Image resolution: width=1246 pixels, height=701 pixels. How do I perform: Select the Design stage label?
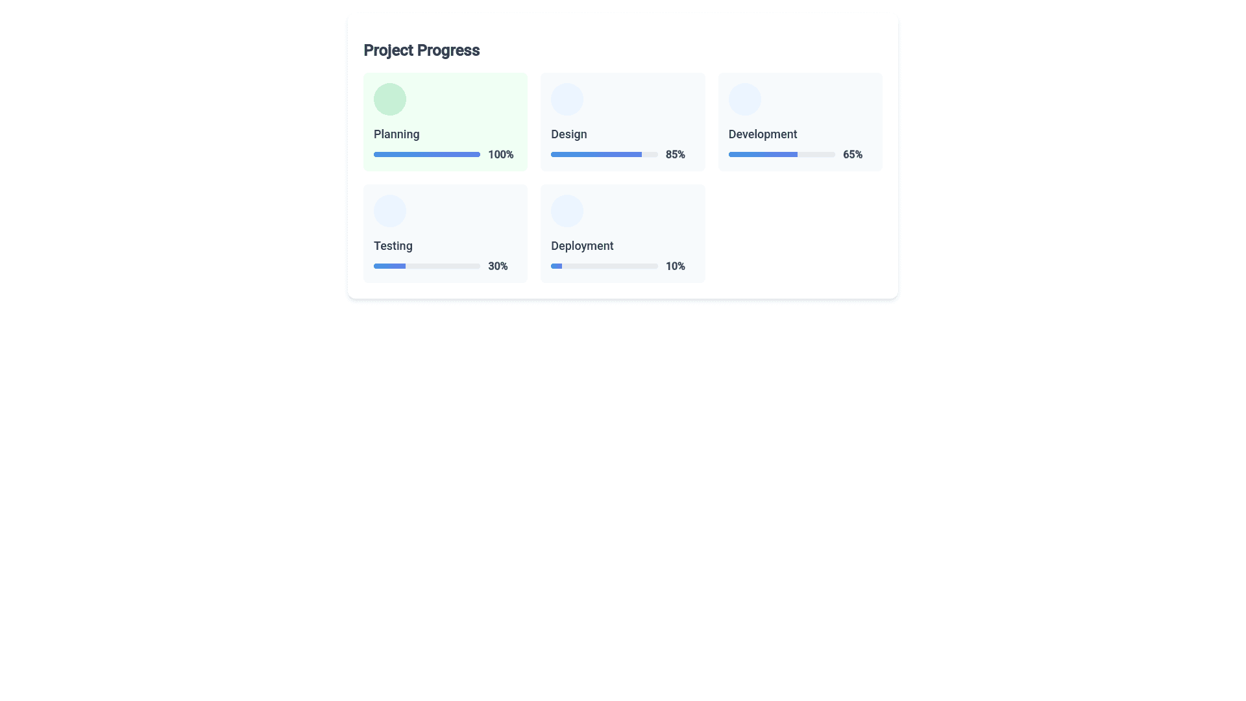point(568,134)
